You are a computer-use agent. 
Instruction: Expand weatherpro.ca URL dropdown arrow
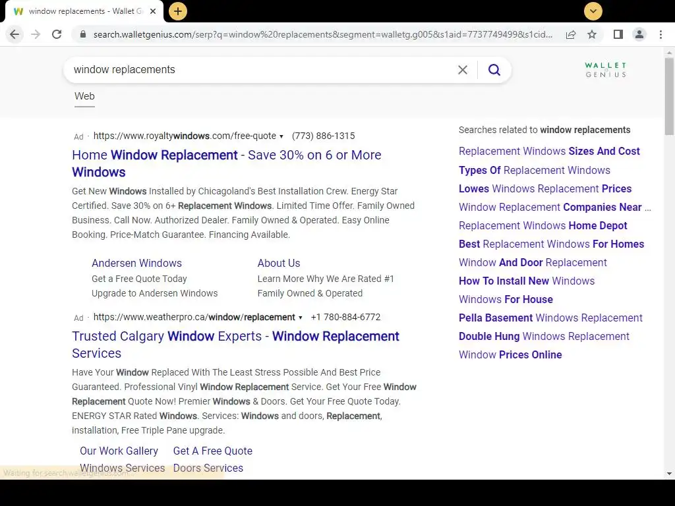point(301,318)
